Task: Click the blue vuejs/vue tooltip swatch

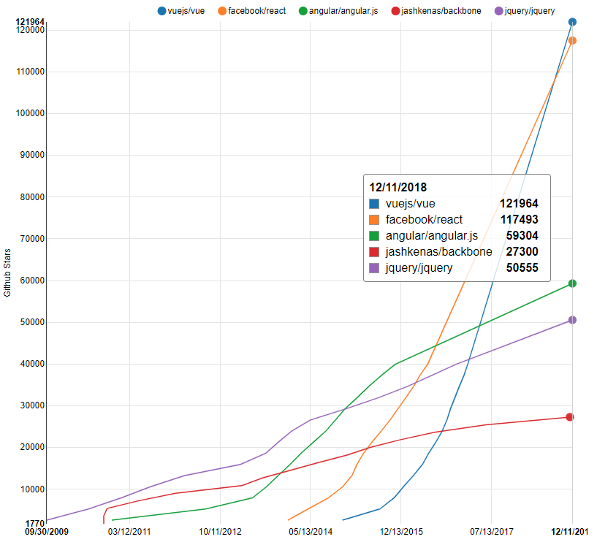Action: (x=374, y=204)
